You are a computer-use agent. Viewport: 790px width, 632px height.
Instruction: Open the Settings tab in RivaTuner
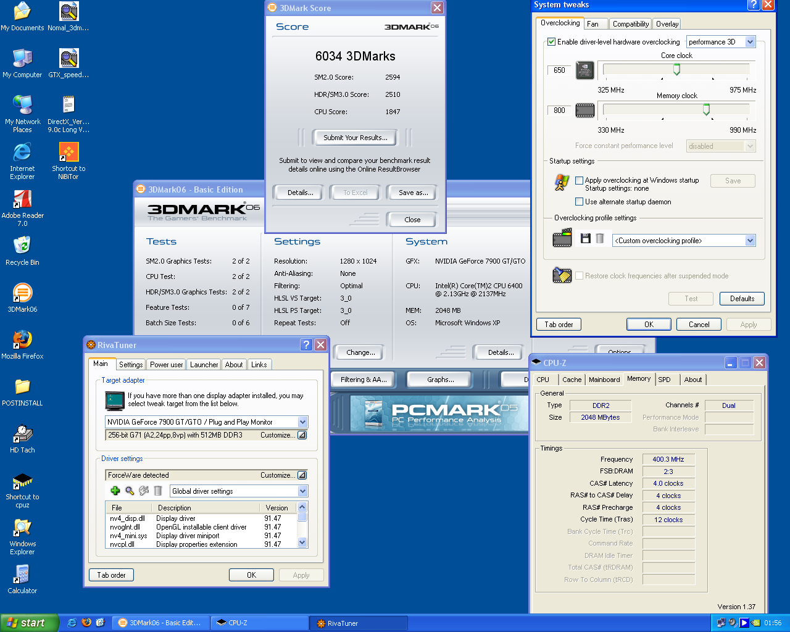pyautogui.click(x=131, y=365)
